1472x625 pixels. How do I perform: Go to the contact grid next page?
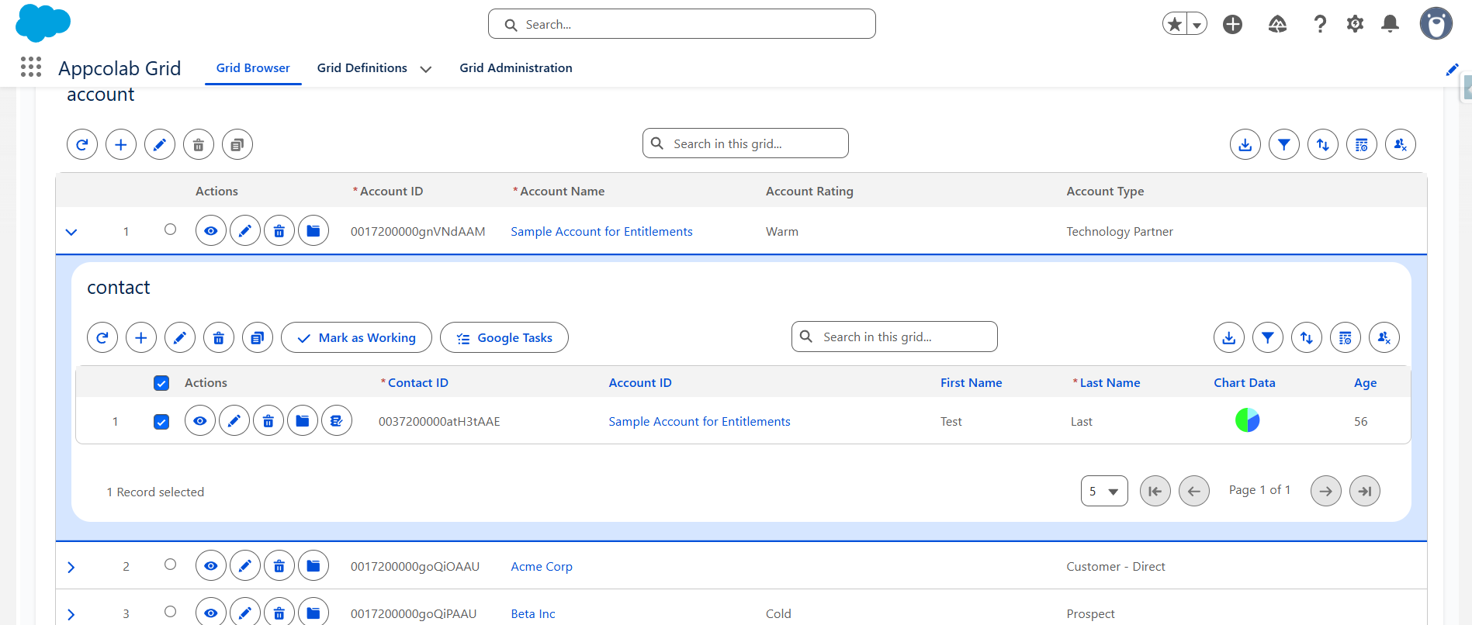(1326, 491)
